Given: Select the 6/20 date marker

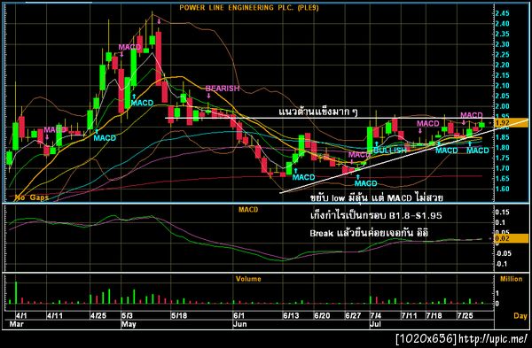Looking at the screenshot, I should [322, 316].
